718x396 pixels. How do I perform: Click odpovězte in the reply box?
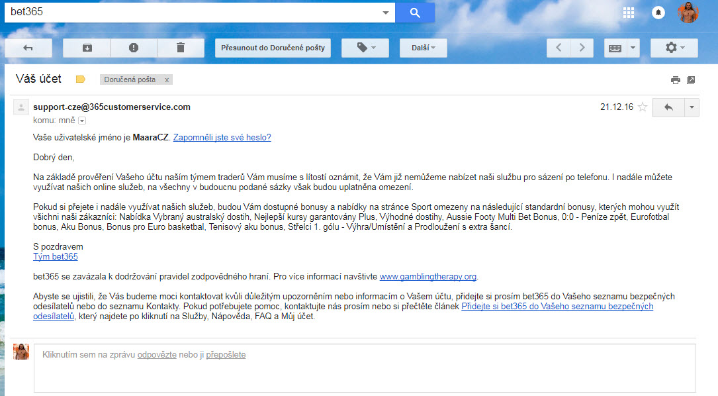(157, 355)
